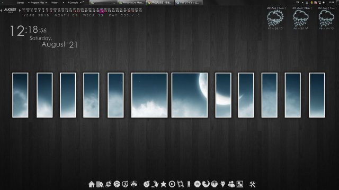The height and width of the screenshot is (190, 339).
Task: Go to next month in calendar
Action: click(20, 11)
